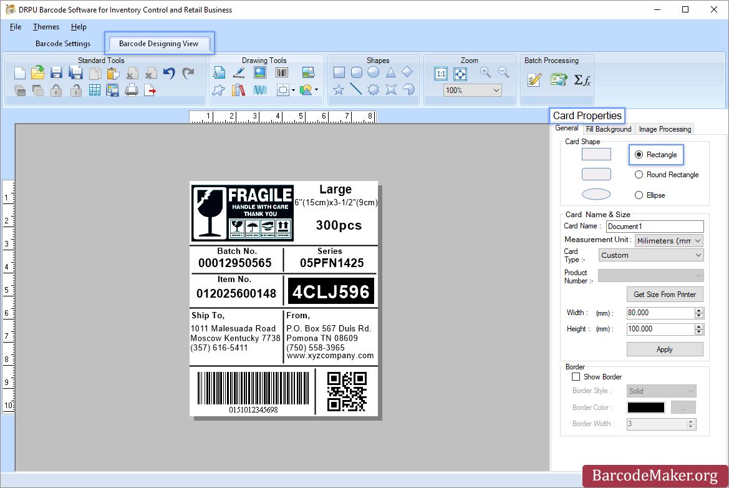Import batch data from Excel icon
Viewport: 729px width, 488px height.
(x=559, y=79)
